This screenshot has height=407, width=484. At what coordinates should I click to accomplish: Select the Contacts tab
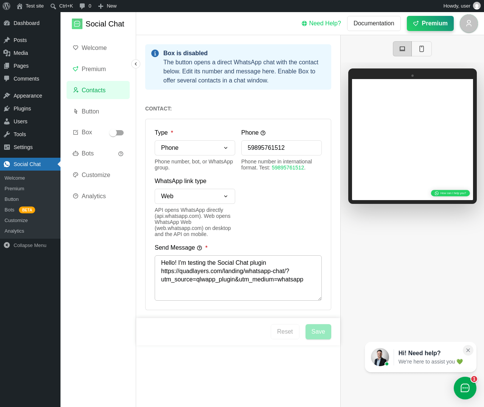coord(98,90)
